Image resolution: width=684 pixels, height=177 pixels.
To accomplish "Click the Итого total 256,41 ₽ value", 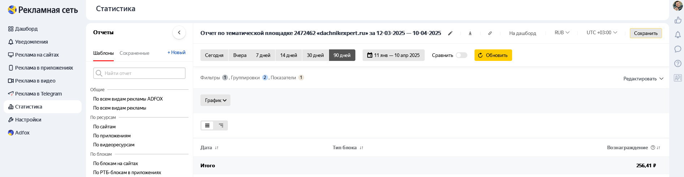I will (646, 165).
